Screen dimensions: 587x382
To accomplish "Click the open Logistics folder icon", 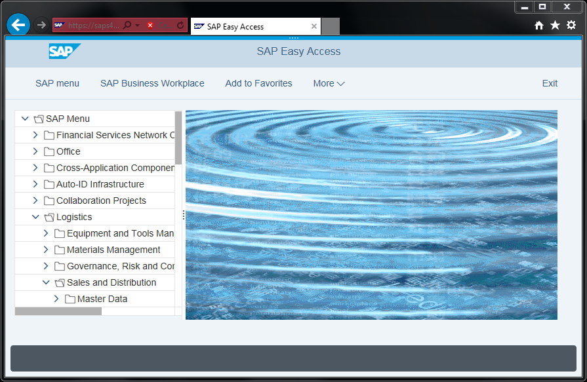I will click(x=49, y=217).
